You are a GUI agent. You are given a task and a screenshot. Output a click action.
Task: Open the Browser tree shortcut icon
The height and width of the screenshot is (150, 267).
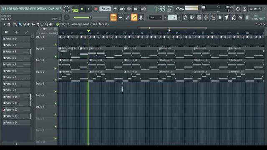point(213,17)
